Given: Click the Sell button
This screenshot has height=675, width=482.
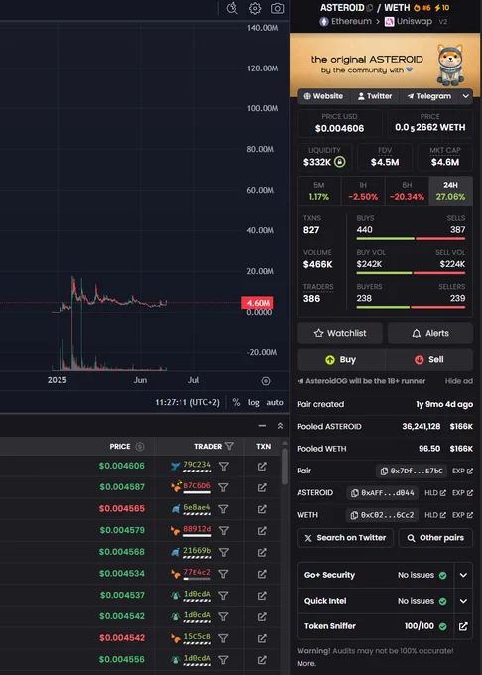Looking at the screenshot, I should [429, 360].
